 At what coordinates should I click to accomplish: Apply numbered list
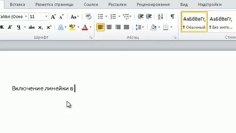click(x=113, y=16)
